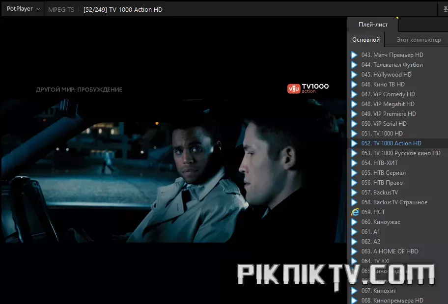Viewport: 448px width, 304px height.
Task: Click the play icon beside TV 1000 HD
Action: (354, 134)
